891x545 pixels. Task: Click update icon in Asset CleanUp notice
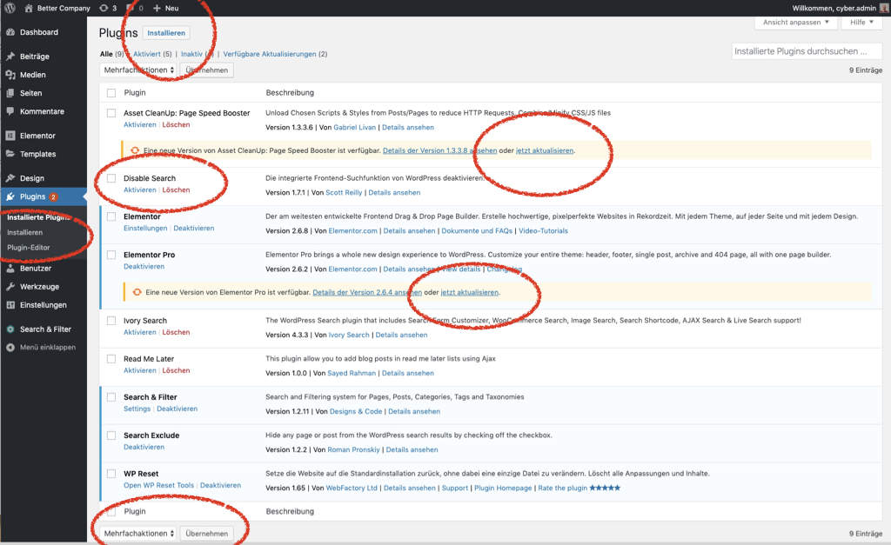[x=135, y=150]
